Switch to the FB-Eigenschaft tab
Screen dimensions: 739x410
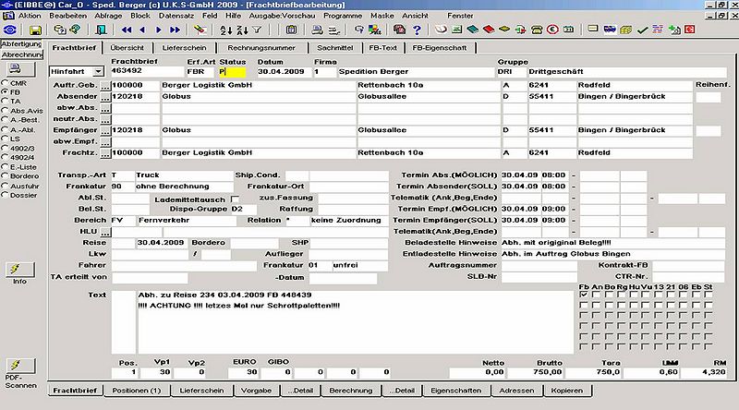click(440, 48)
